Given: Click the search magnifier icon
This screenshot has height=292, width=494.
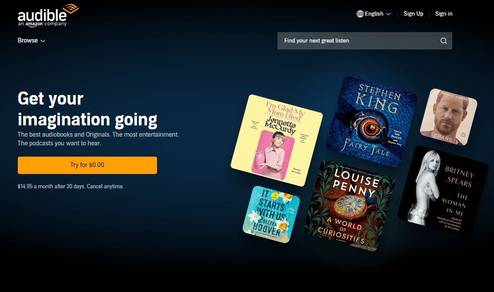Looking at the screenshot, I should (x=444, y=41).
